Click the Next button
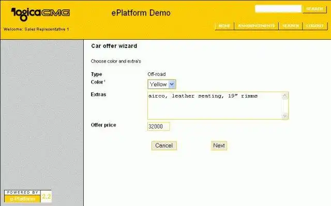Image resolution: width=331 pixels, height=206 pixels. click(x=219, y=146)
